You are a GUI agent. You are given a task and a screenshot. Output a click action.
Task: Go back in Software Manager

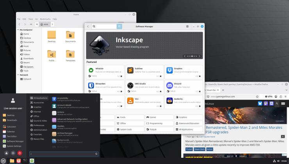coord(88,26)
